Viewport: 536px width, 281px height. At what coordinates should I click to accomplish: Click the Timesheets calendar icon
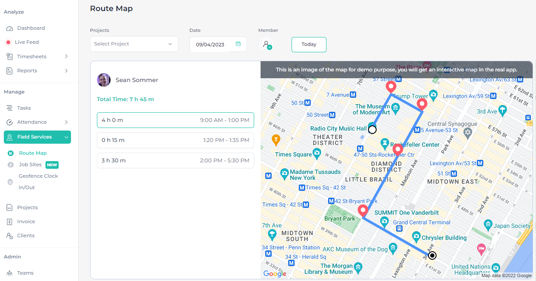pyautogui.click(x=9, y=57)
